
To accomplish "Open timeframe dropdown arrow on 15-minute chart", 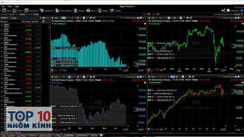I will click(x=75, y=18).
